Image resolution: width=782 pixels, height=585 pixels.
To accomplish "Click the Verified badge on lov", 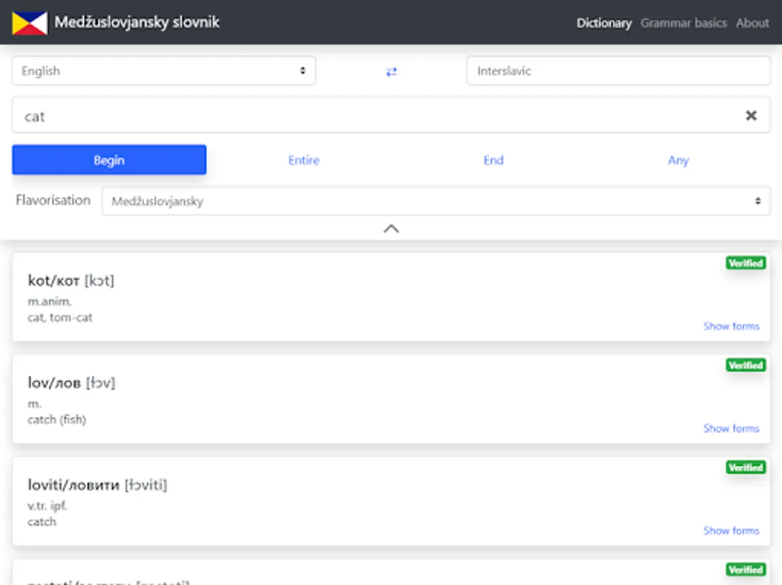I will point(746,365).
